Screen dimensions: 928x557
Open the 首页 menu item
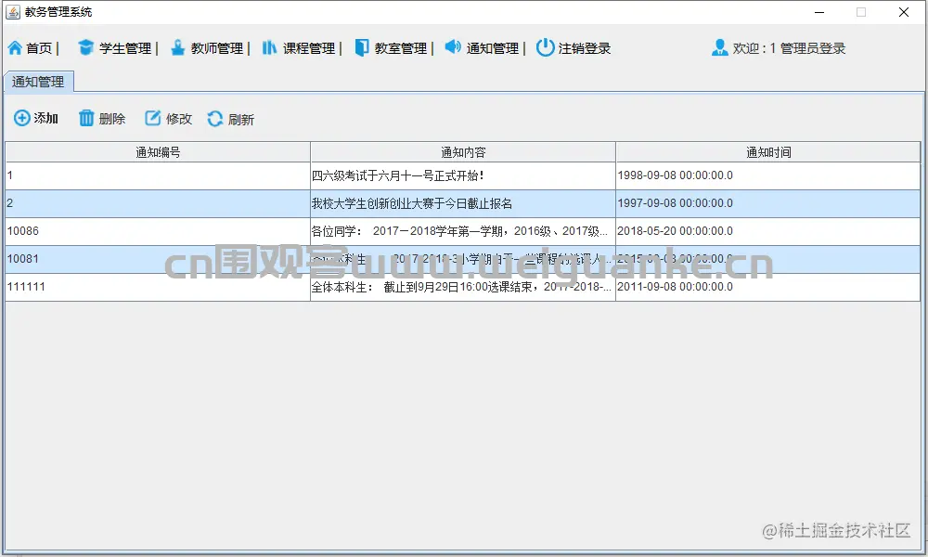(39, 48)
